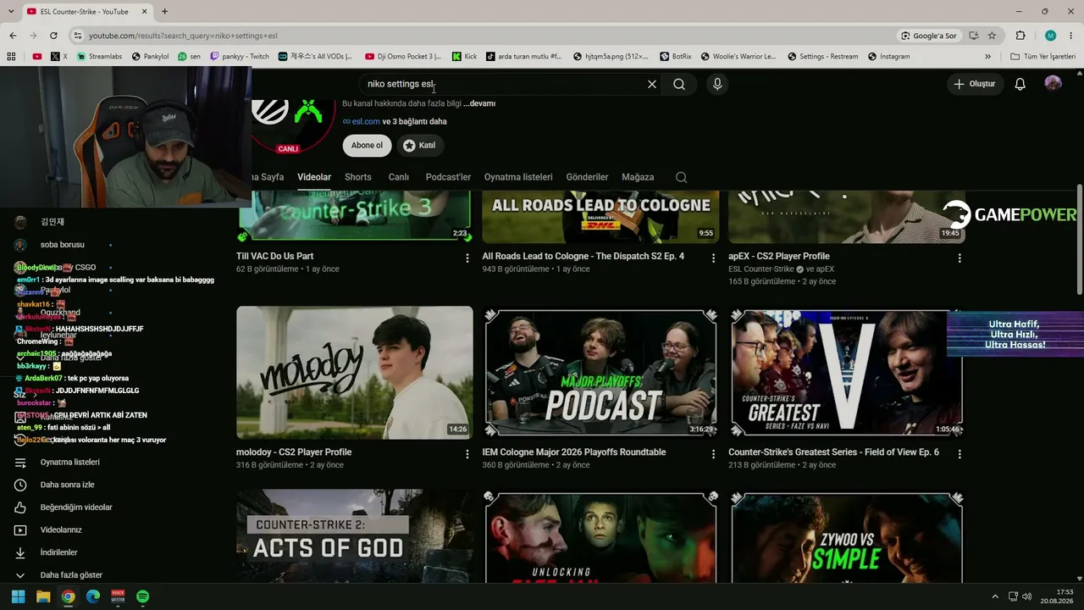The image size is (1084, 610).
Task: Bookmark this page with the star icon
Action: click(x=992, y=36)
